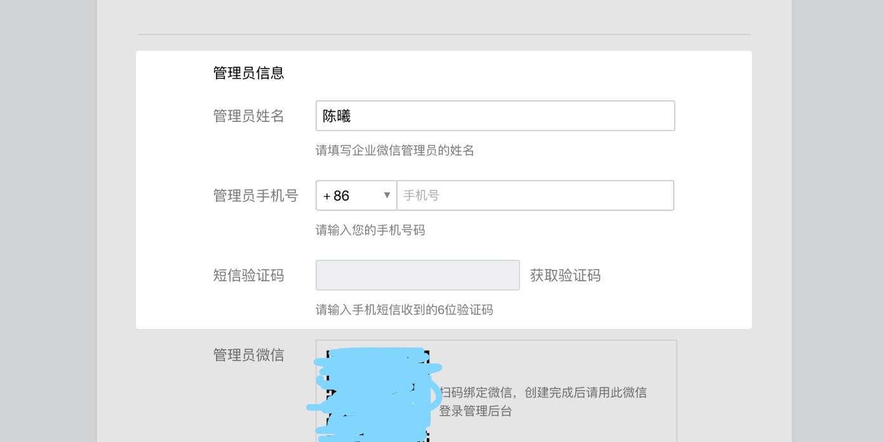Click the triangle arrow beside +86
884x442 pixels.
[x=387, y=195]
